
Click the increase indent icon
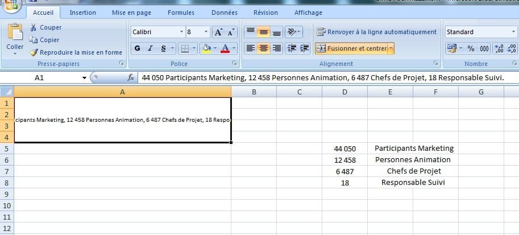[x=305, y=48]
